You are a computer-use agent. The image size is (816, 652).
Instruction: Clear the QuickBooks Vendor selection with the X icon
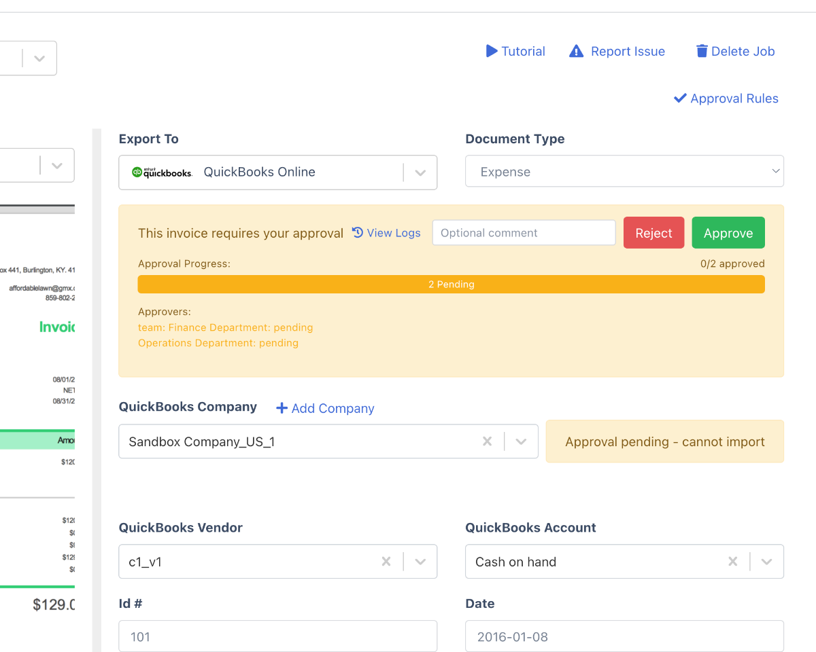386,562
